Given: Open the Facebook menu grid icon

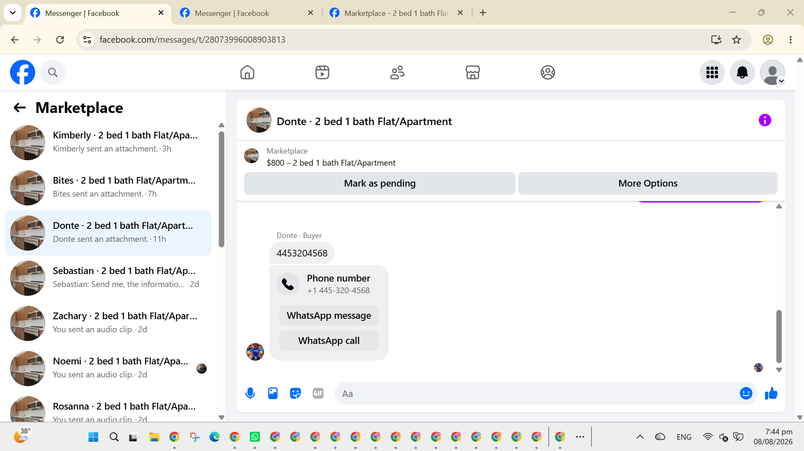Looking at the screenshot, I should click(712, 72).
